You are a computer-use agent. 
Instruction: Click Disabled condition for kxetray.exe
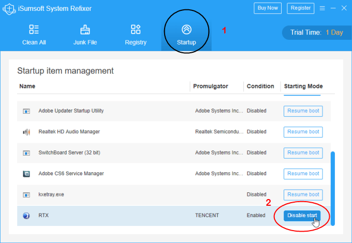(257, 194)
